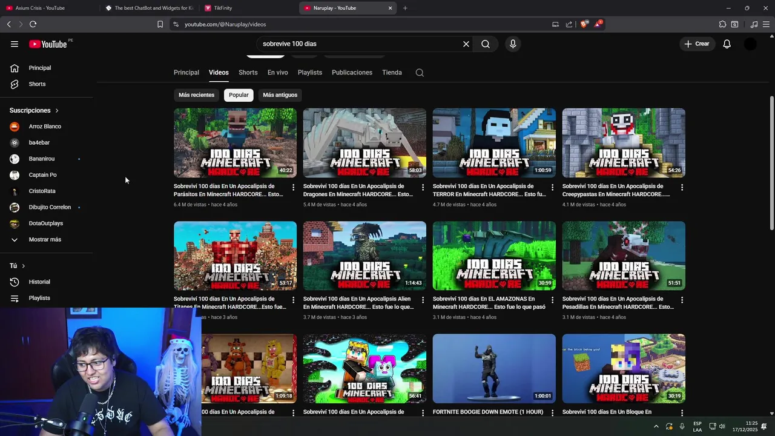The height and width of the screenshot is (436, 775).
Task: Select the Popular sort chip
Action: coord(239,95)
